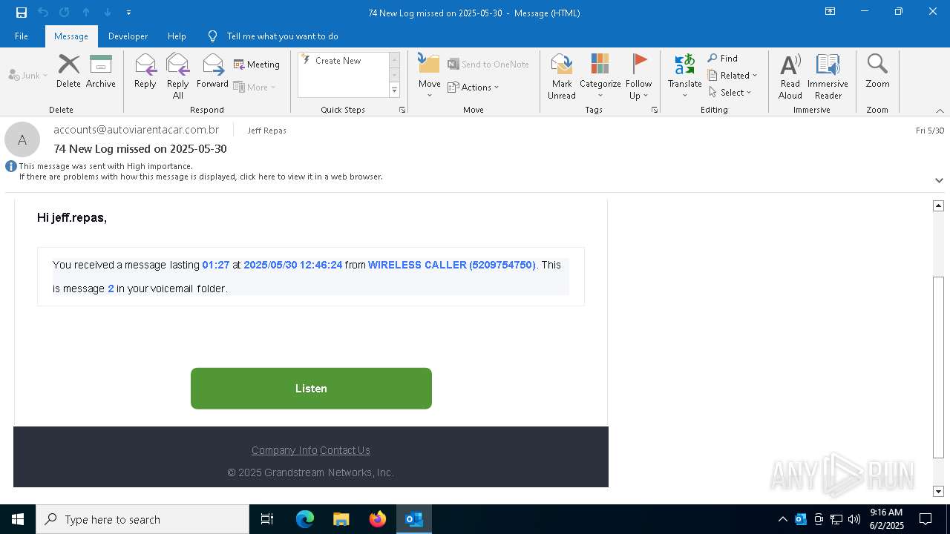This screenshot has width=950, height=534.
Task: Click the taskbar search box
Action: click(x=142, y=519)
